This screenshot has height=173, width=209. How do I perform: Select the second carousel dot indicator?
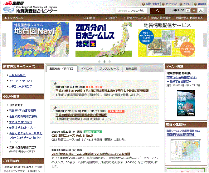[x=104, y=62]
